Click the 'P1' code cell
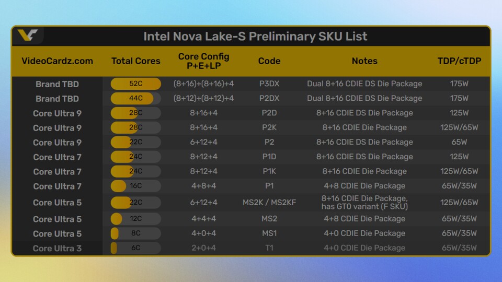The image size is (502, 282). coord(269,186)
